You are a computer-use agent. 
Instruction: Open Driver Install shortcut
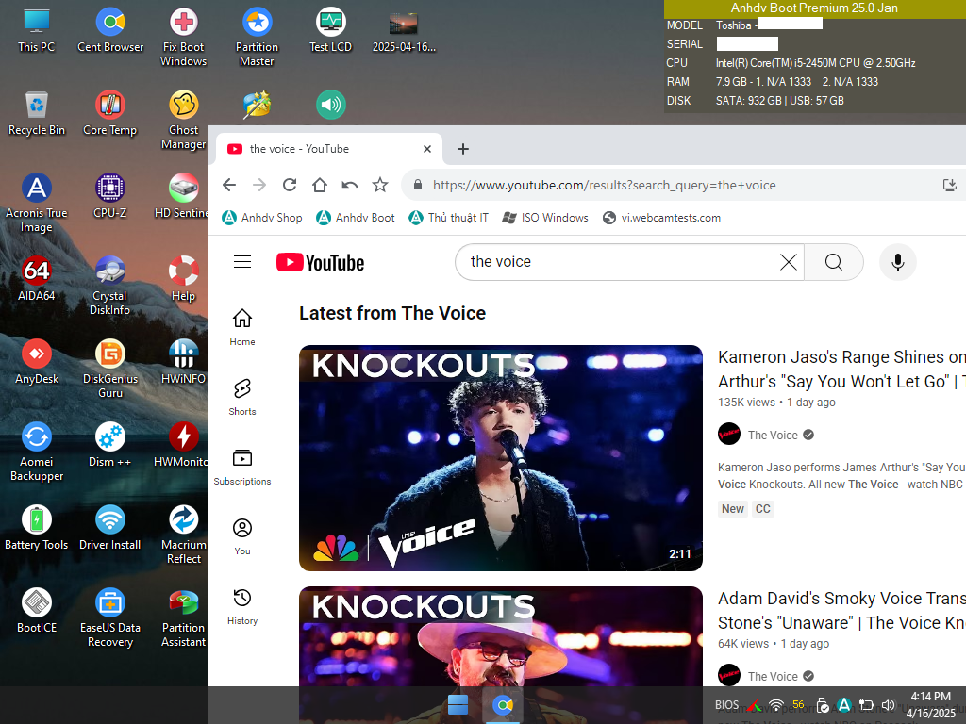[110, 529]
